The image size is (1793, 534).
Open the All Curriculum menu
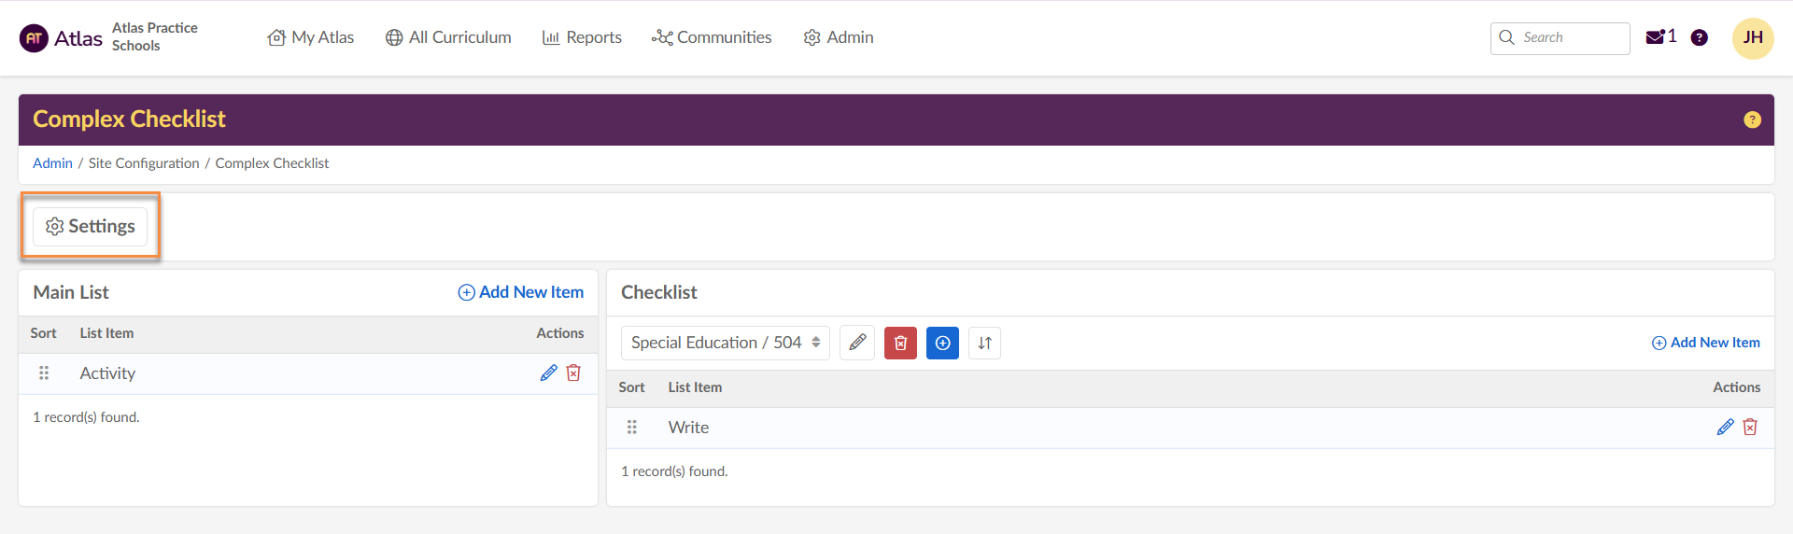448,37
